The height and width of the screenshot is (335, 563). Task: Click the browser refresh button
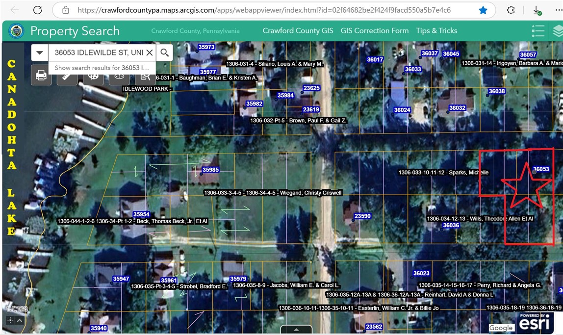[37, 10]
